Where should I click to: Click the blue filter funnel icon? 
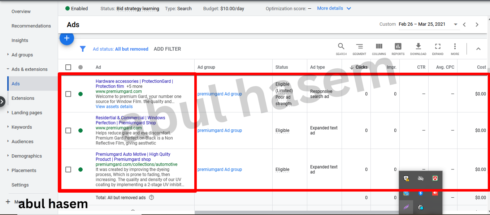point(83,49)
